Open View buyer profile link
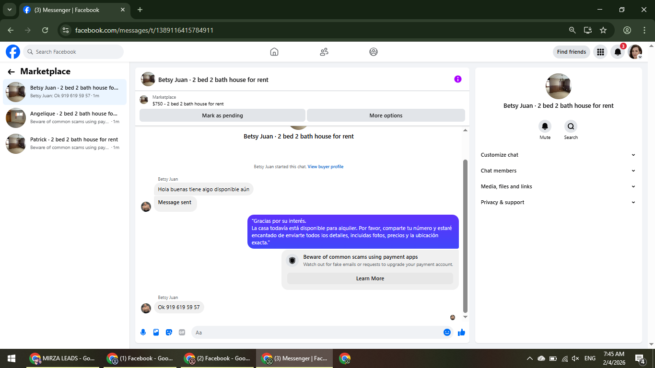The width and height of the screenshot is (655, 368). tap(326, 167)
